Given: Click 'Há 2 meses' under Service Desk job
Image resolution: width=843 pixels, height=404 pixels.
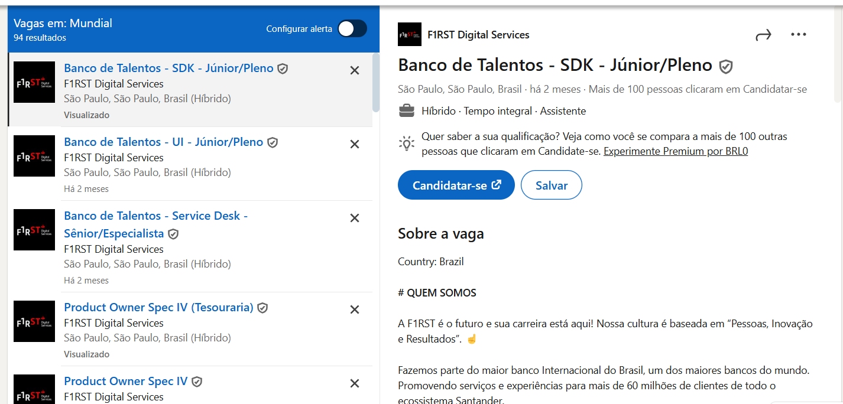Looking at the screenshot, I should [86, 281].
